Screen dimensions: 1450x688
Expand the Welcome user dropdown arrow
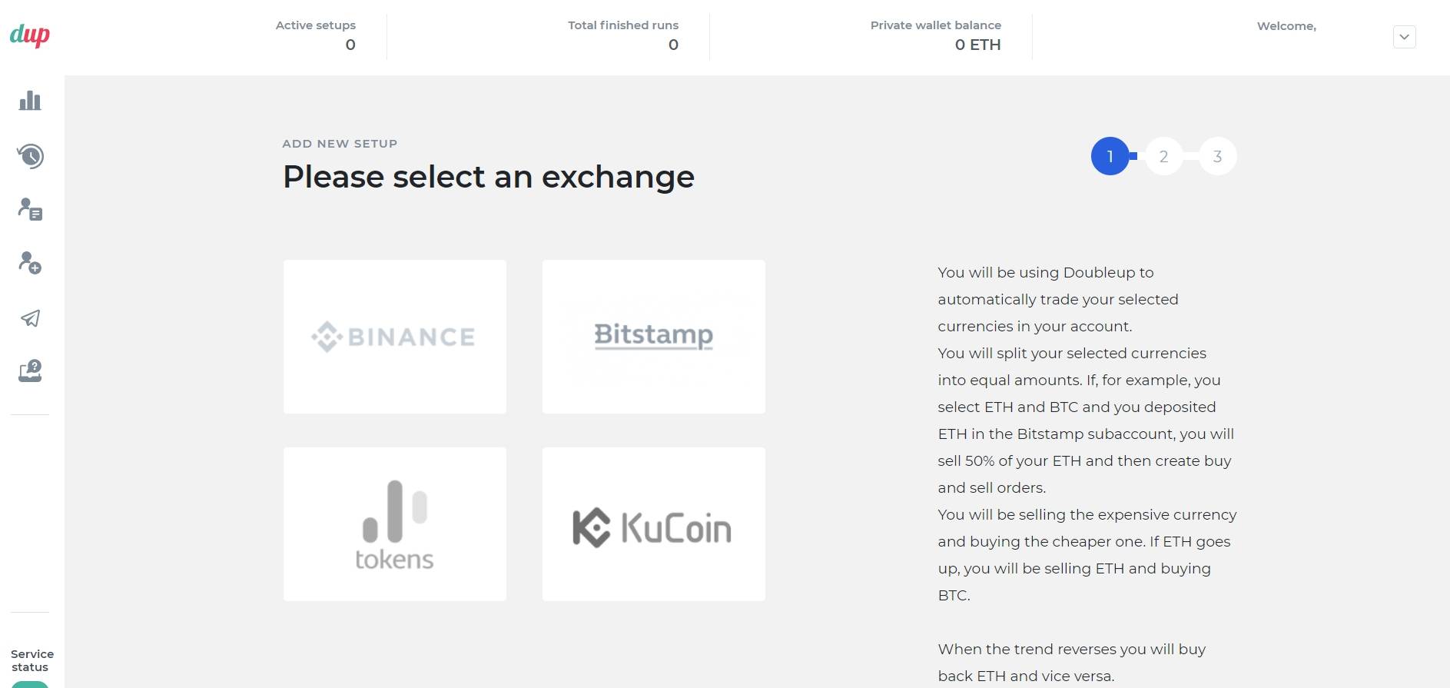[x=1404, y=37]
